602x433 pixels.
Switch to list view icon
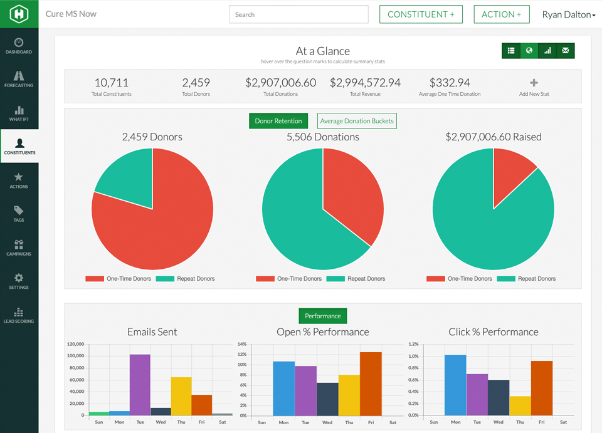tap(511, 51)
